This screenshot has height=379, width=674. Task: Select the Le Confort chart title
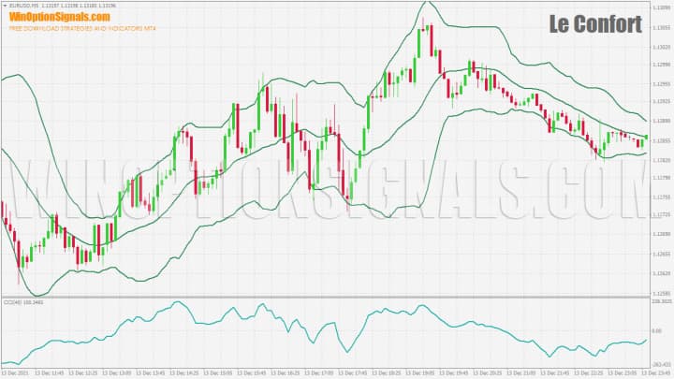(x=595, y=22)
